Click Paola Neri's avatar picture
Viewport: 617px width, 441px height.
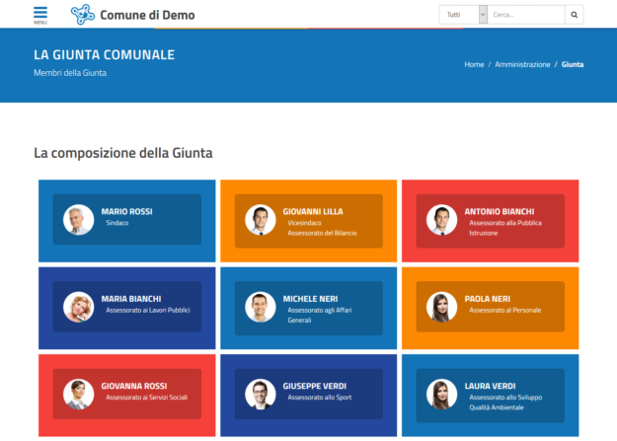pyautogui.click(x=442, y=306)
